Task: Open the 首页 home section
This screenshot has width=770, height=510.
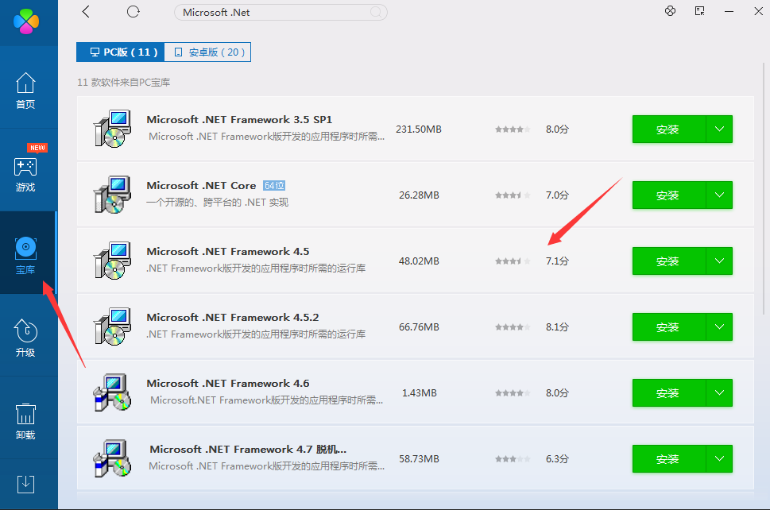Action: click(25, 91)
